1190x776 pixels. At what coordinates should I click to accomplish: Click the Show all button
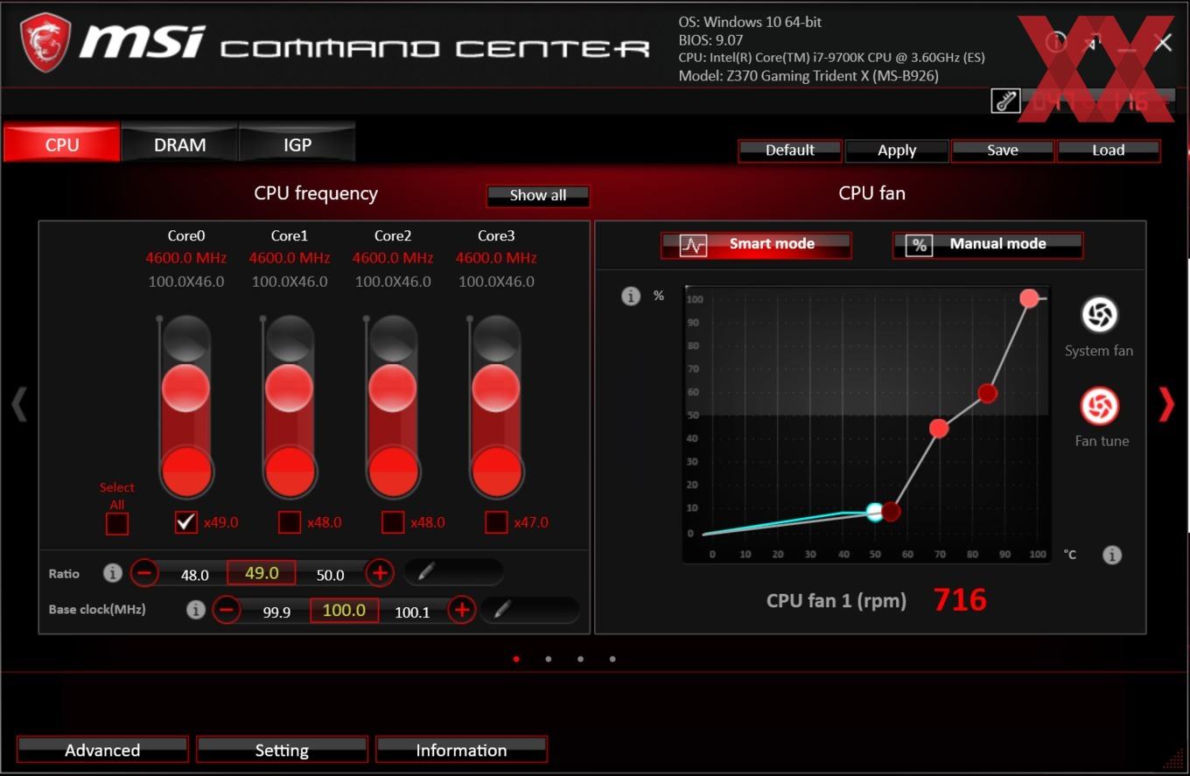point(538,195)
